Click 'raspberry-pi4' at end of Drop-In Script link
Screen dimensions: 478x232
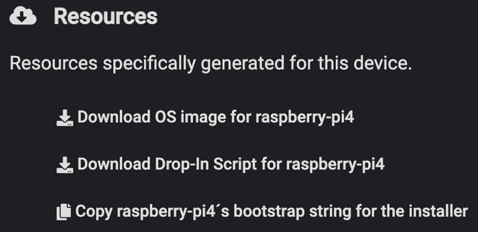[x=335, y=165]
